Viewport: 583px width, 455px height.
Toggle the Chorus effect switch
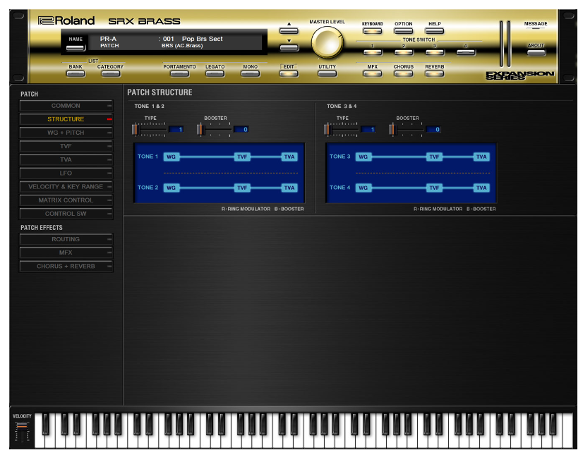tap(404, 73)
